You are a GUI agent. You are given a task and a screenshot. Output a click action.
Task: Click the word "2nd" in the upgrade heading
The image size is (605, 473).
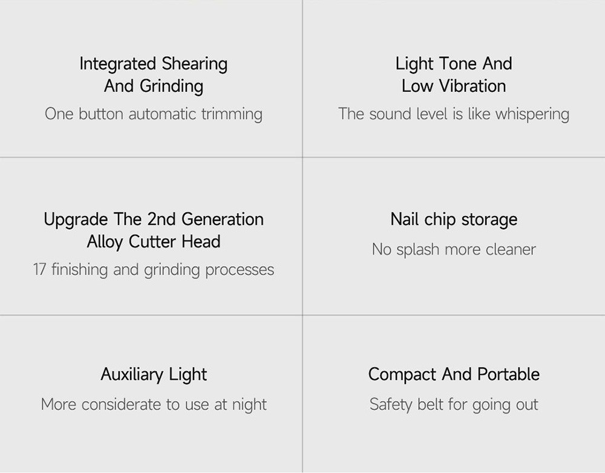[160, 219]
